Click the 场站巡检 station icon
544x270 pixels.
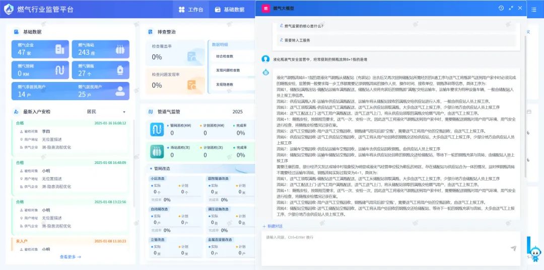tap(157, 151)
